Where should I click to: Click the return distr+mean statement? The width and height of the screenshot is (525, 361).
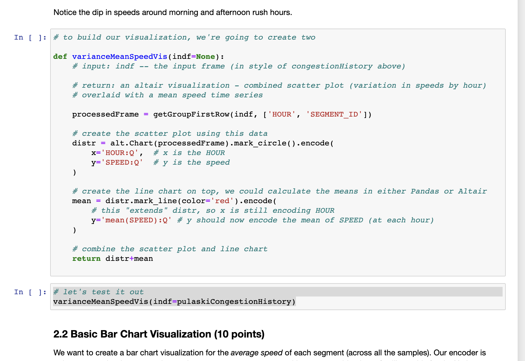click(x=113, y=258)
